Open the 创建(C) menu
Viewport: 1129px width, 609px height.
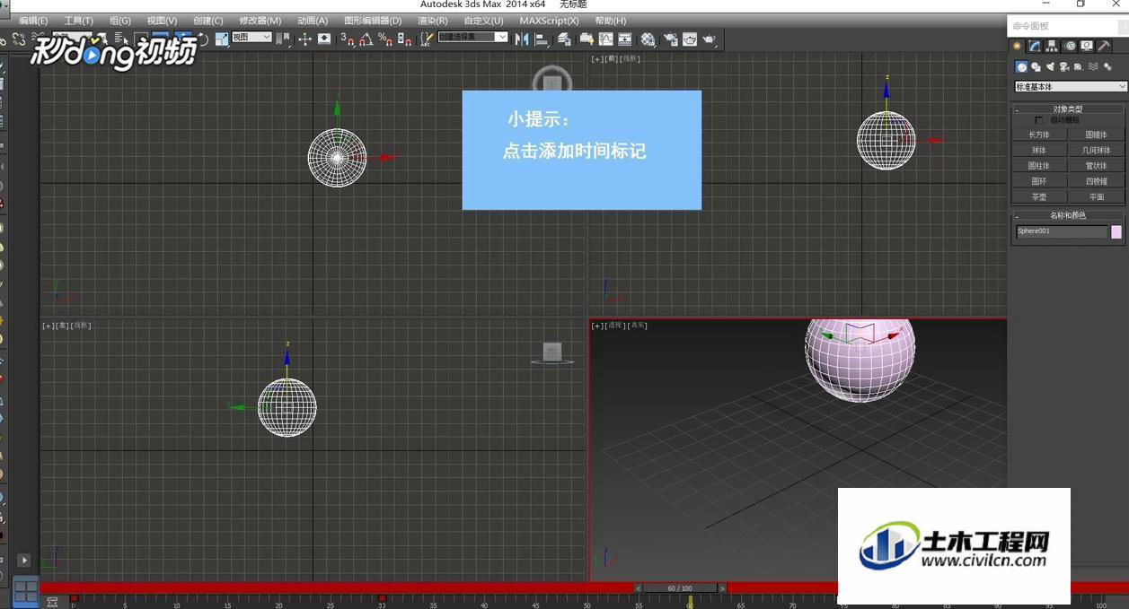tap(207, 21)
